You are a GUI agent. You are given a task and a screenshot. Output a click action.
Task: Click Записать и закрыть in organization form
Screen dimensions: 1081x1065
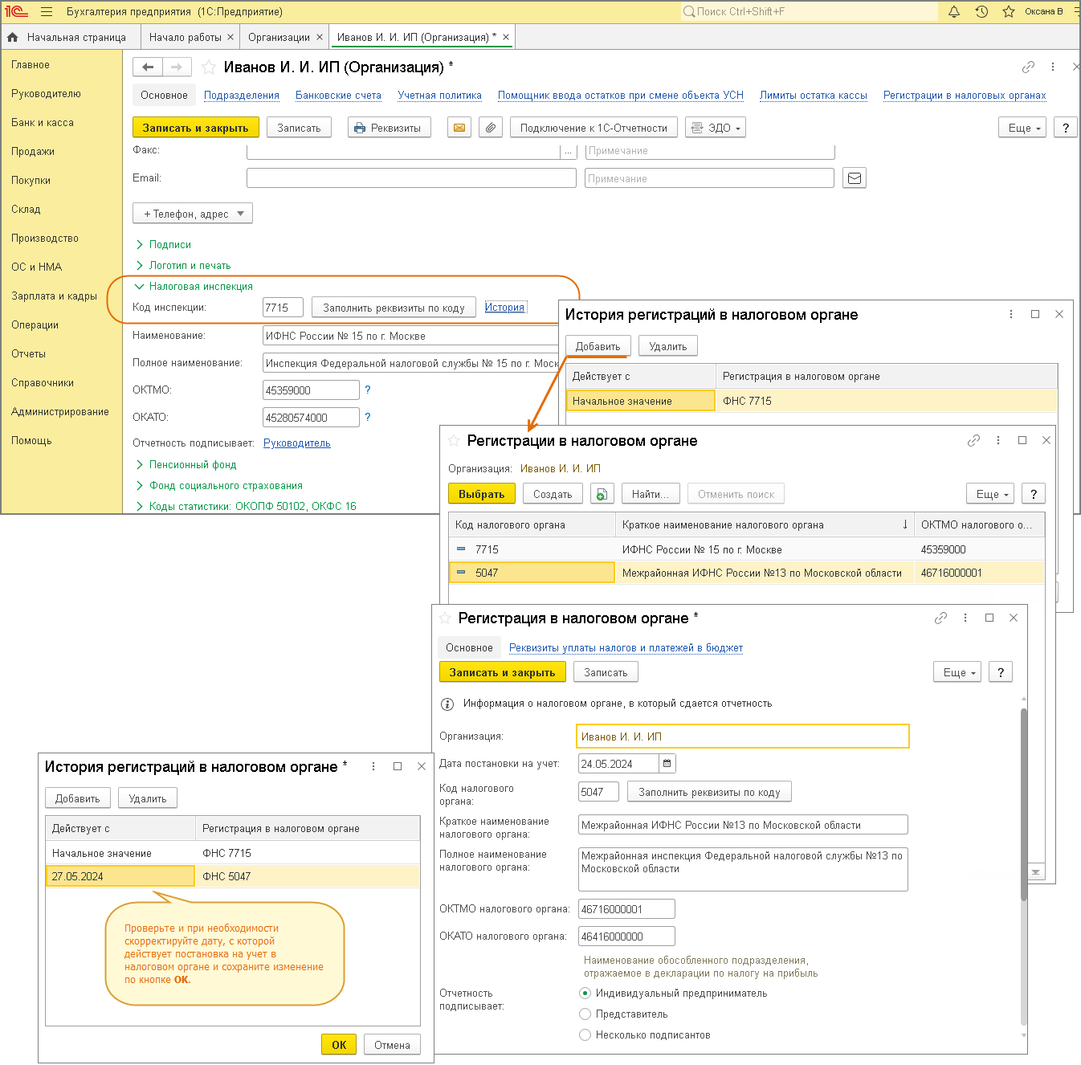click(x=195, y=128)
